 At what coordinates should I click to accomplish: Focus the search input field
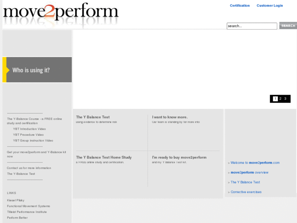252,26
